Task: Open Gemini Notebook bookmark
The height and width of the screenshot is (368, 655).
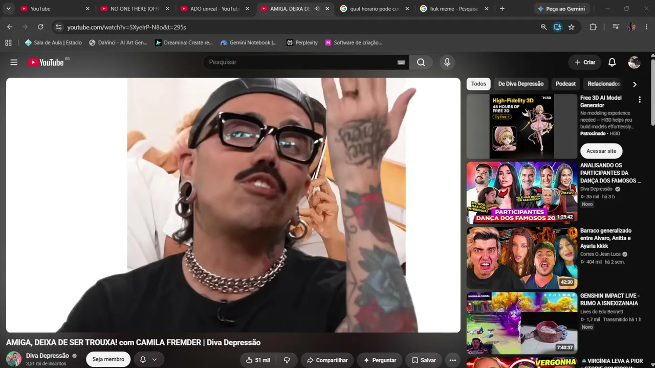Action: point(248,43)
